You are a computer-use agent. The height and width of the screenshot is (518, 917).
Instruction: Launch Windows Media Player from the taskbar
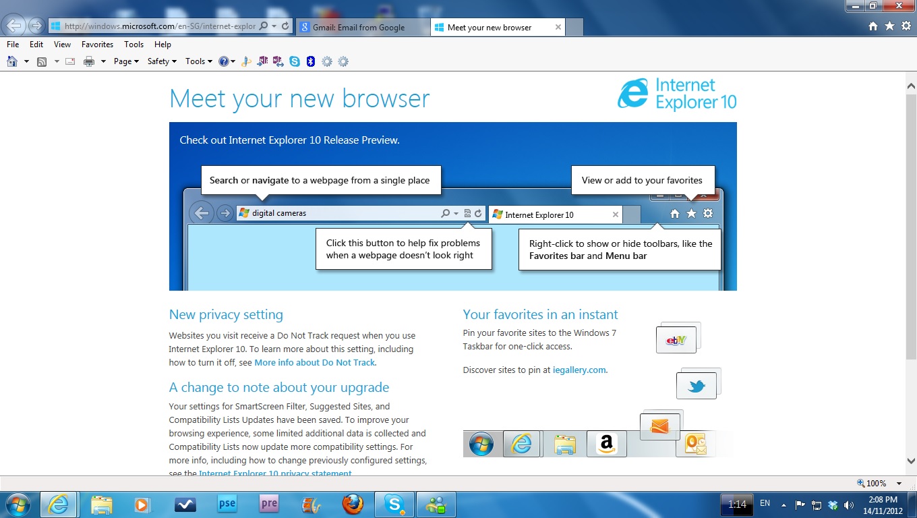coord(142,505)
